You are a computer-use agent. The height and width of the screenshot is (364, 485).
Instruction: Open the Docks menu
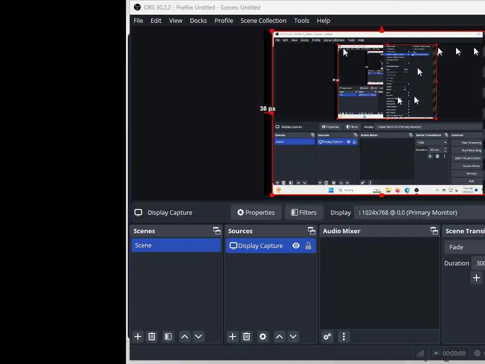[198, 20]
